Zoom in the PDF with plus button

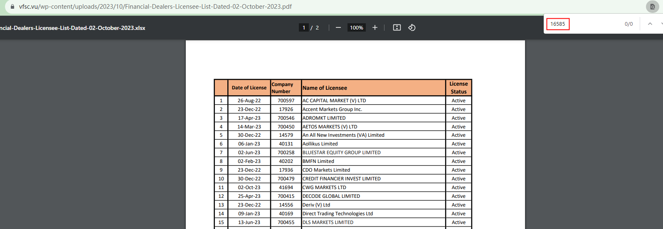pyautogui.click(x=375, y=27)
